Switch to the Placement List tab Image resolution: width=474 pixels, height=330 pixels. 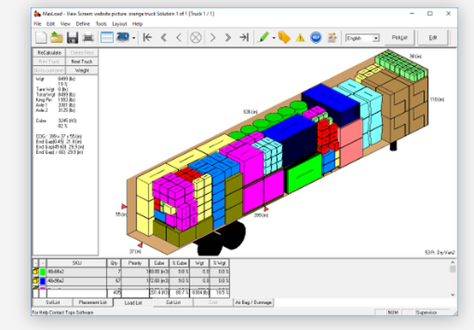[93, 302]
